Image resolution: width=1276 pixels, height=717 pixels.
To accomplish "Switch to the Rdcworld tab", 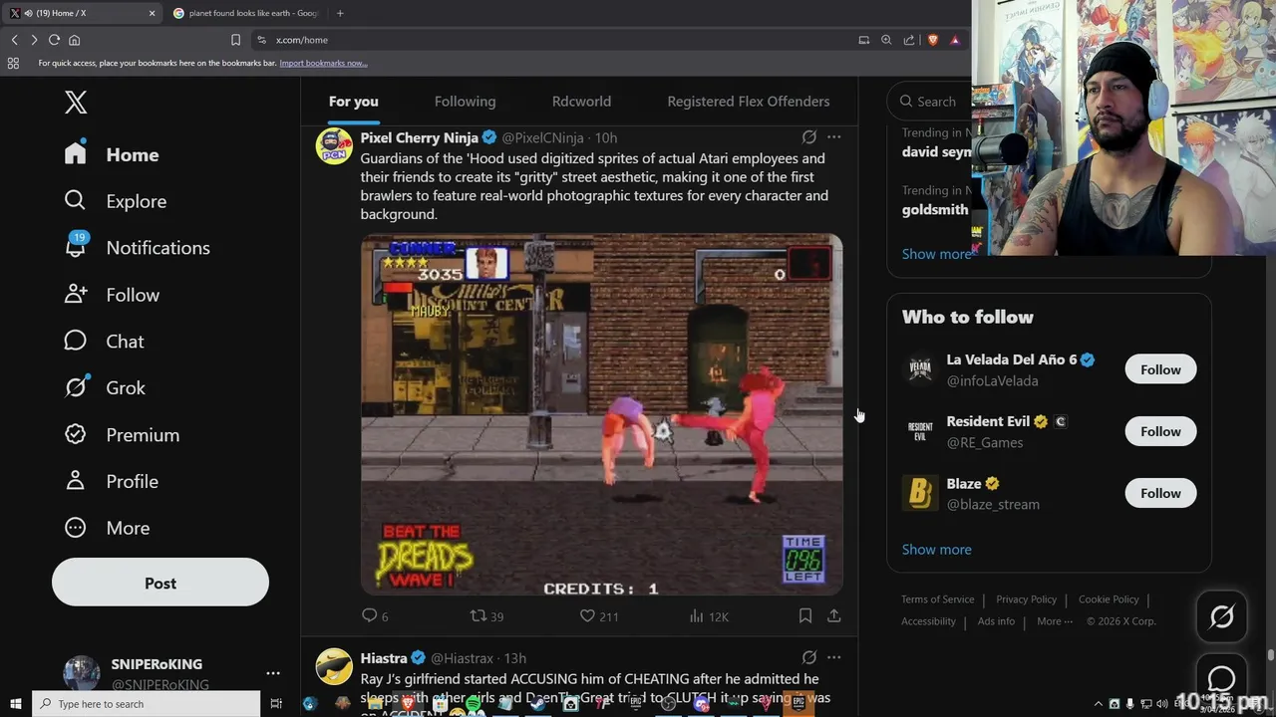I will point(581,102).
